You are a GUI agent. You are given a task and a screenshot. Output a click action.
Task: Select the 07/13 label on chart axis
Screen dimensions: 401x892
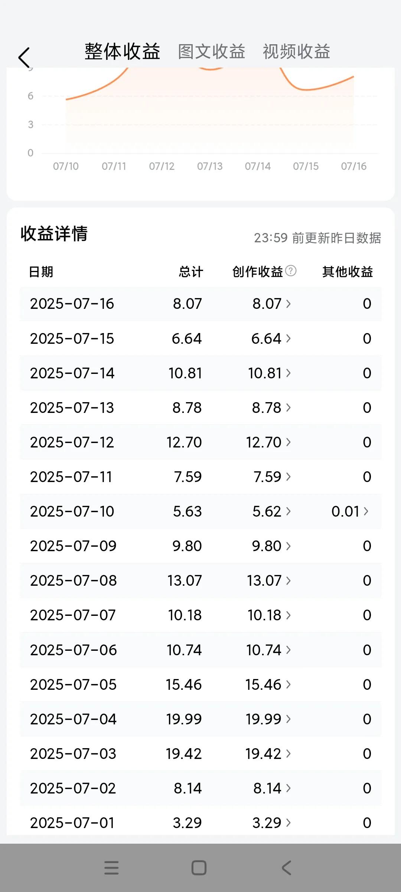point(210,166)
